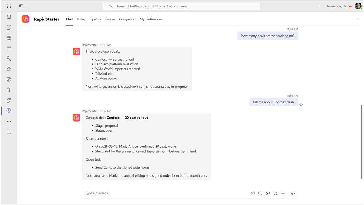Click the chat vertical scrollbar
This screenshot has width=364, height=205.
pyautogui.click(x=362, y=142)
